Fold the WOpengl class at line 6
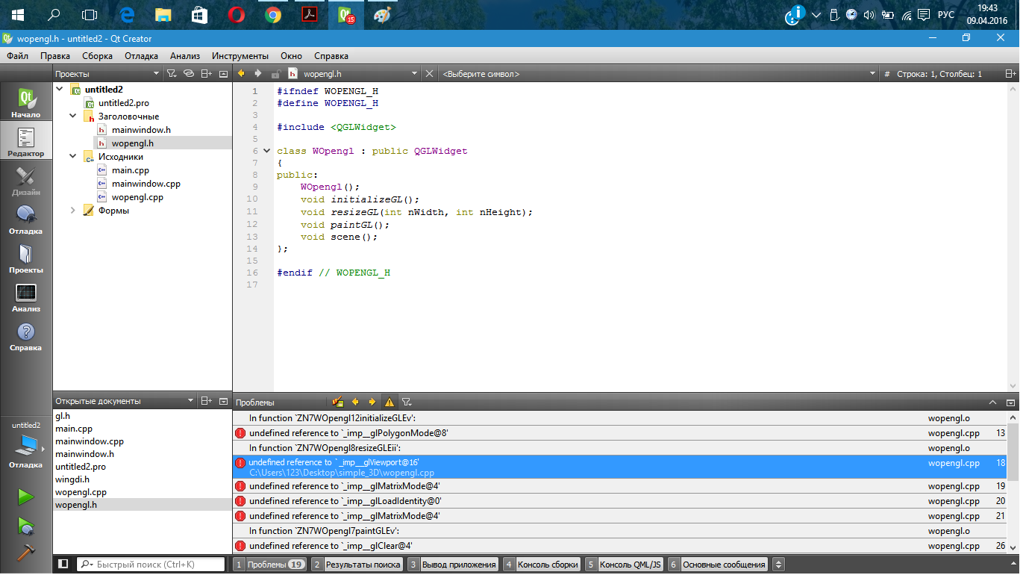This screenshot has width=1023, height=575. 267,151
